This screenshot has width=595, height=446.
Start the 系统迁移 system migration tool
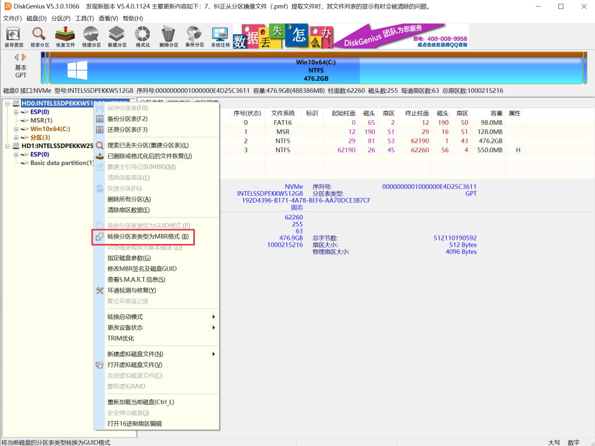(x=220, y=36)
